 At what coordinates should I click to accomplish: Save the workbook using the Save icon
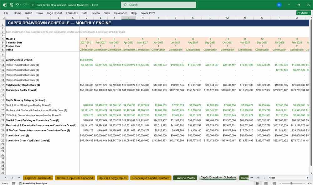(x=11, y=5)
